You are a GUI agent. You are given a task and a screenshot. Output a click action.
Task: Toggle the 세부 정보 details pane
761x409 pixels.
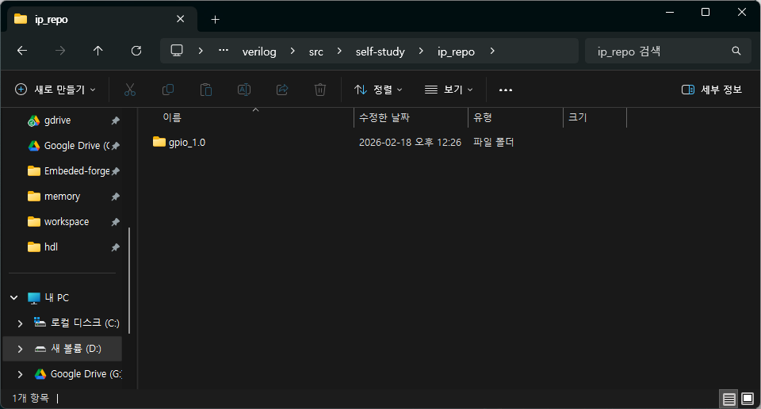pos(712,90)
